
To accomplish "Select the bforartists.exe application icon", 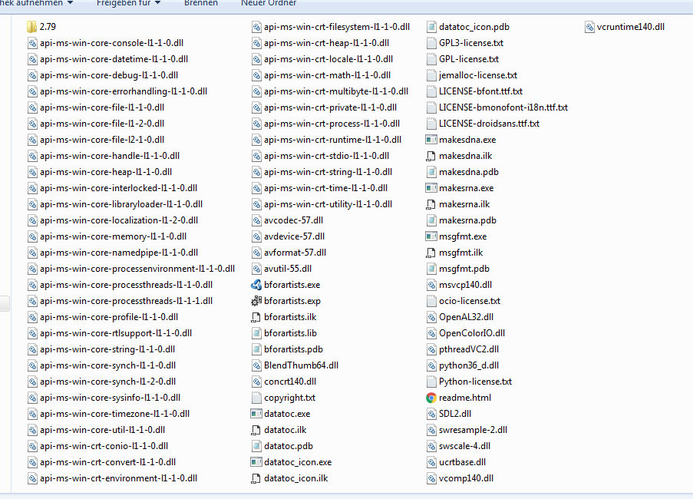I will coord(257,285).
